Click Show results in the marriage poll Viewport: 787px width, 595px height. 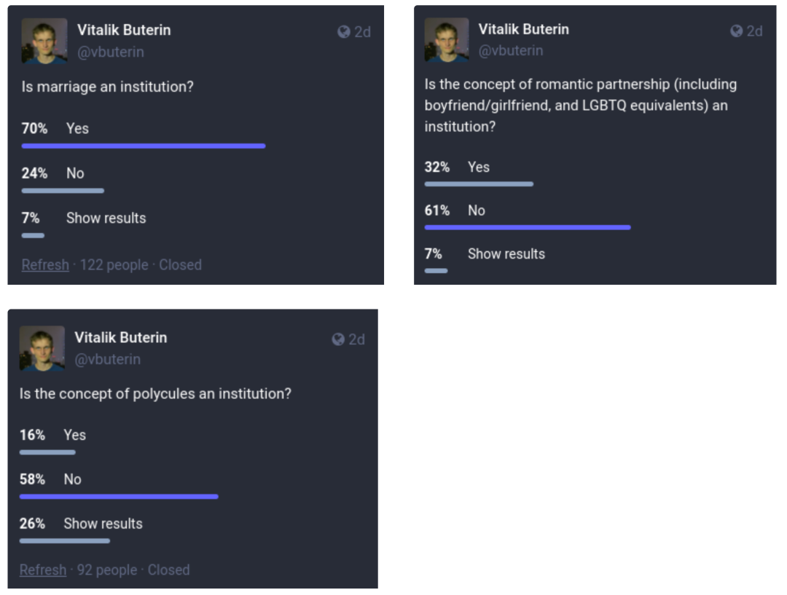tap(106, 218)
